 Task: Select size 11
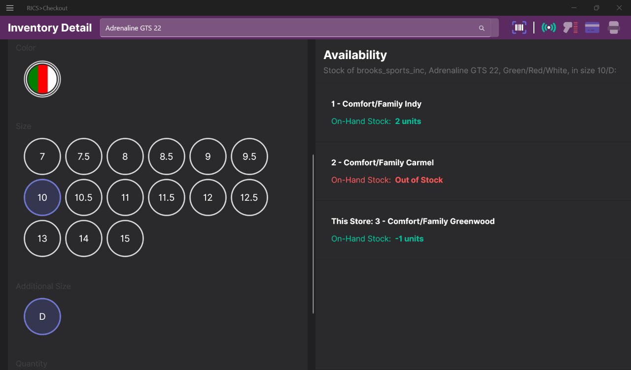coord(125,197)
